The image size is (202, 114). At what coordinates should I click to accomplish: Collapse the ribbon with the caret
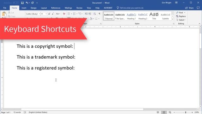coord(199,24)
